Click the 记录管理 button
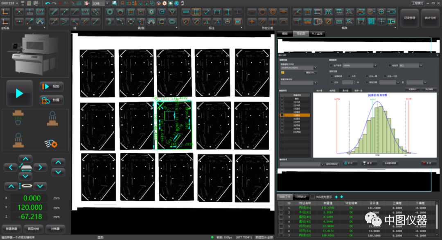Image resolution: width=442 pixels, height=240 pixels. click(409, 18)
